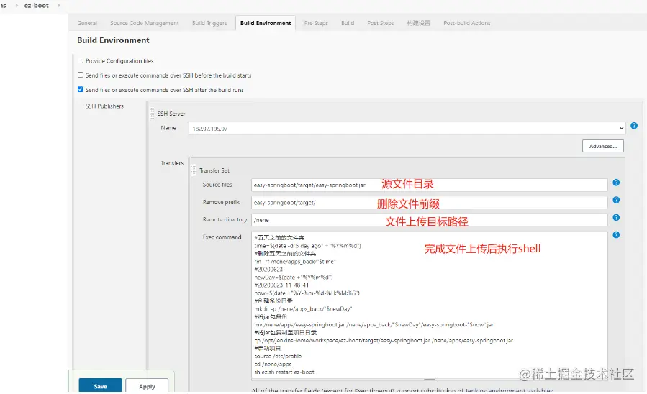Click into the Remove prefix field

click(x=429, y=202)
